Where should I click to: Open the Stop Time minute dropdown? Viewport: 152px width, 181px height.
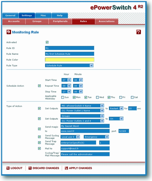[78, 92]
